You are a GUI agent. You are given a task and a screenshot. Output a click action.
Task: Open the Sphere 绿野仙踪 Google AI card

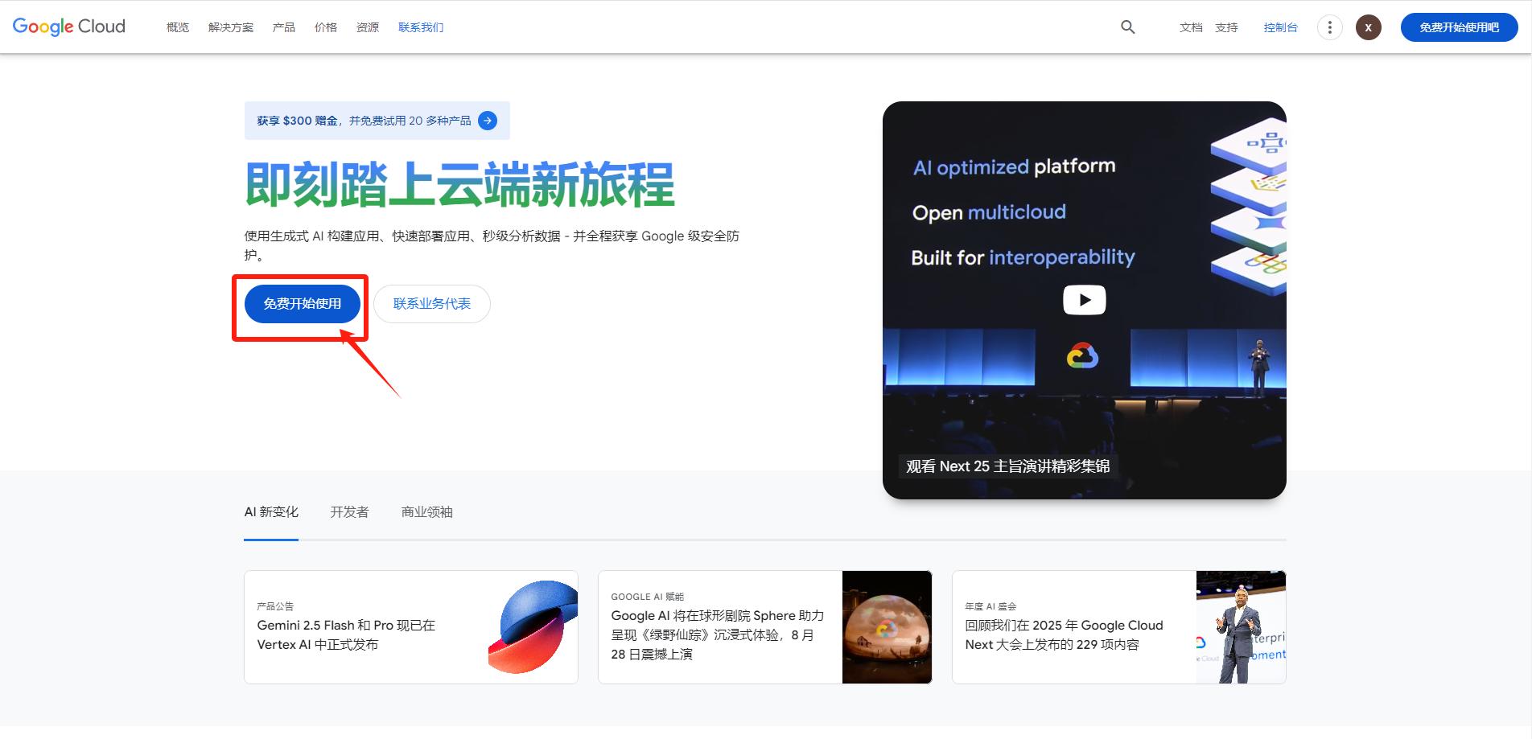765,627
